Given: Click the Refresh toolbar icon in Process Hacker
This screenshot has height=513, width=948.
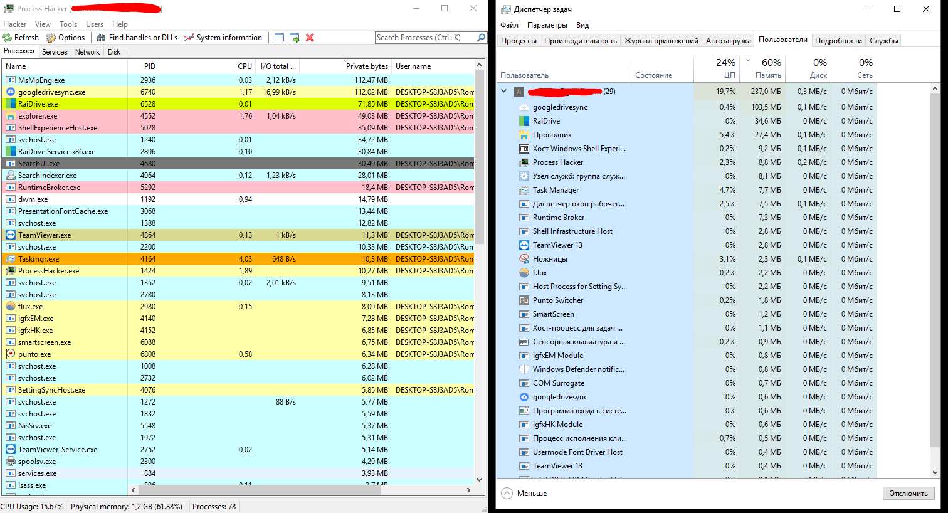Looking at the screenshot, I should tap(8, 38).
